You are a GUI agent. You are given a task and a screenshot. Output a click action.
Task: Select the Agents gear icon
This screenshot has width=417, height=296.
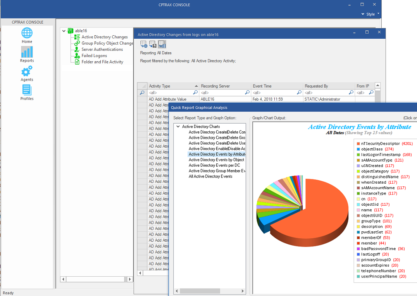pos(27,74)
